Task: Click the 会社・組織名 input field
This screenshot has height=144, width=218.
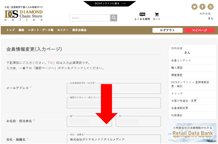Action: tap(114, 139)
